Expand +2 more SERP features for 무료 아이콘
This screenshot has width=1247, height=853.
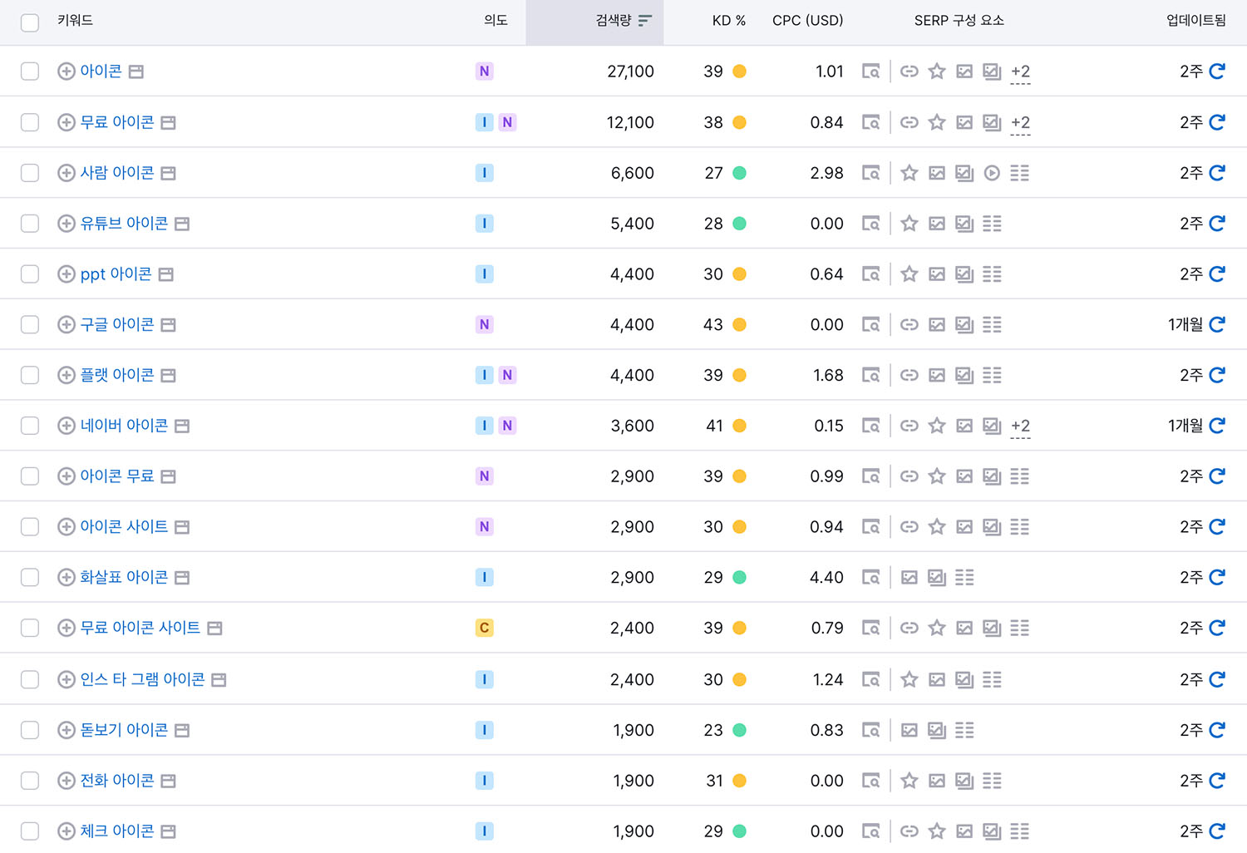pyautogui.click(x=1020, y=123)
